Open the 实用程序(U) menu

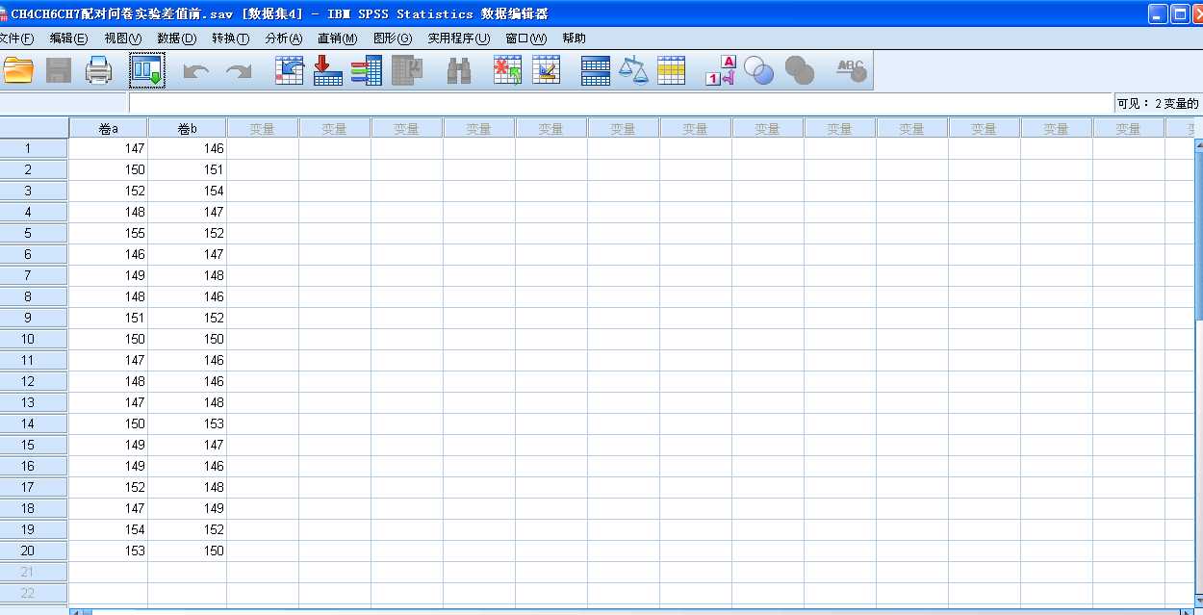(x=459, y=38)
